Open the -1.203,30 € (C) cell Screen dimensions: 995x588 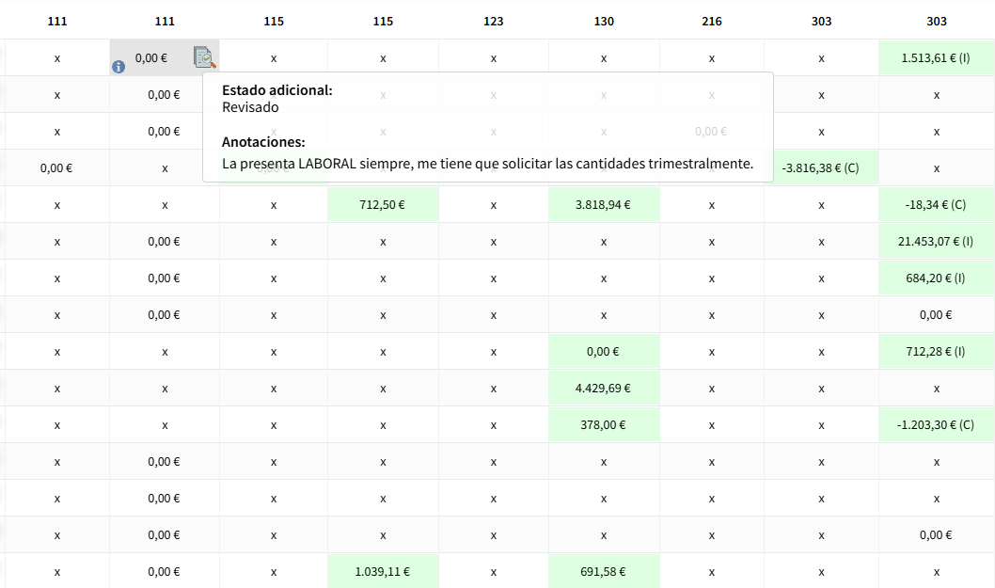935,424
